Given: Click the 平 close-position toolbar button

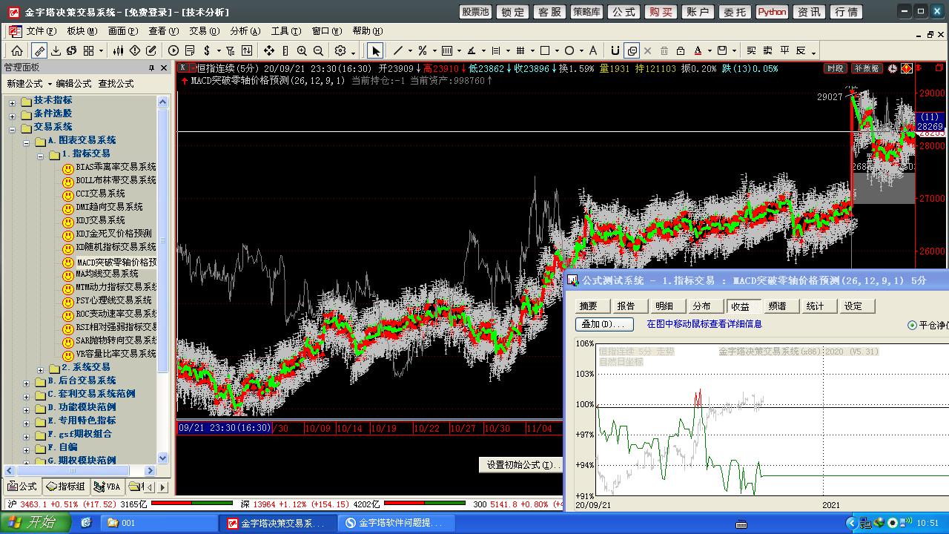Looking at the screenshot, I should click(x=784, y=50).
